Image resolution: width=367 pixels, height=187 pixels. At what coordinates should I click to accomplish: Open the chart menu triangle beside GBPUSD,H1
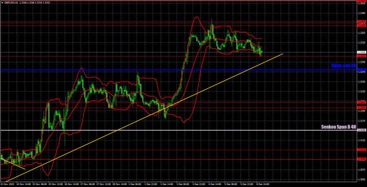pos(2,2)
